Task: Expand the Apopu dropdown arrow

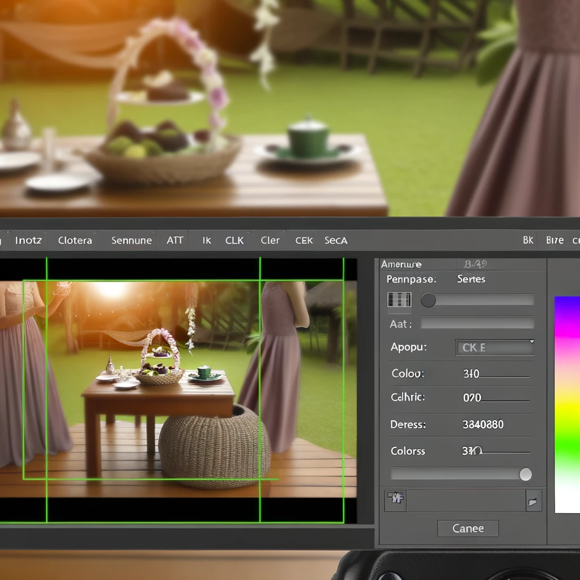Action: click(531, 342)
